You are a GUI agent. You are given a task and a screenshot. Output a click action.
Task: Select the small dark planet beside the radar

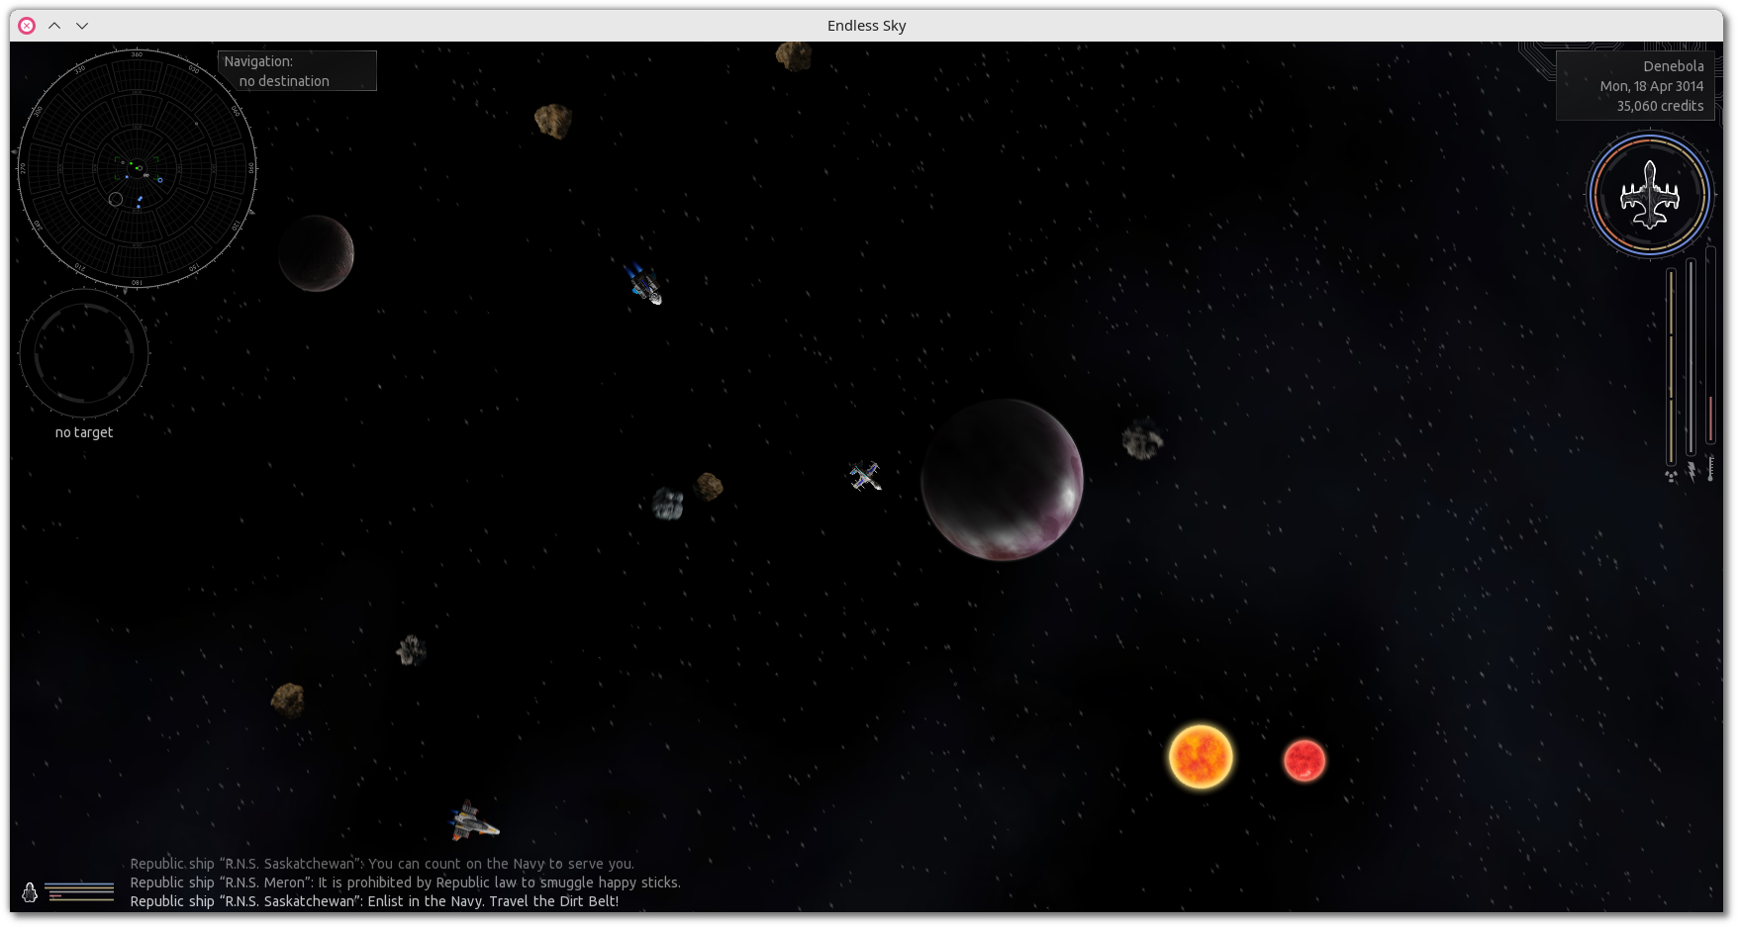pos(316,253)
